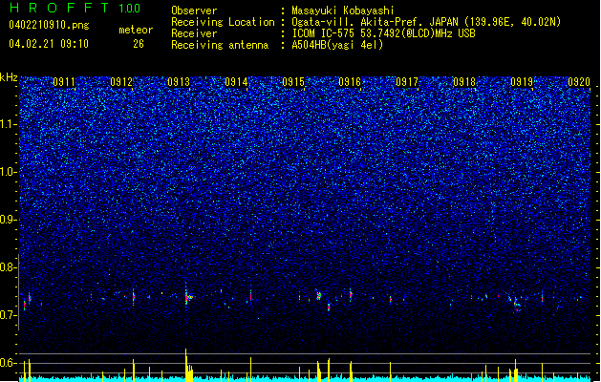
Task: Click the 1.1 kHz axis label
Action: (x=8, y=124)
